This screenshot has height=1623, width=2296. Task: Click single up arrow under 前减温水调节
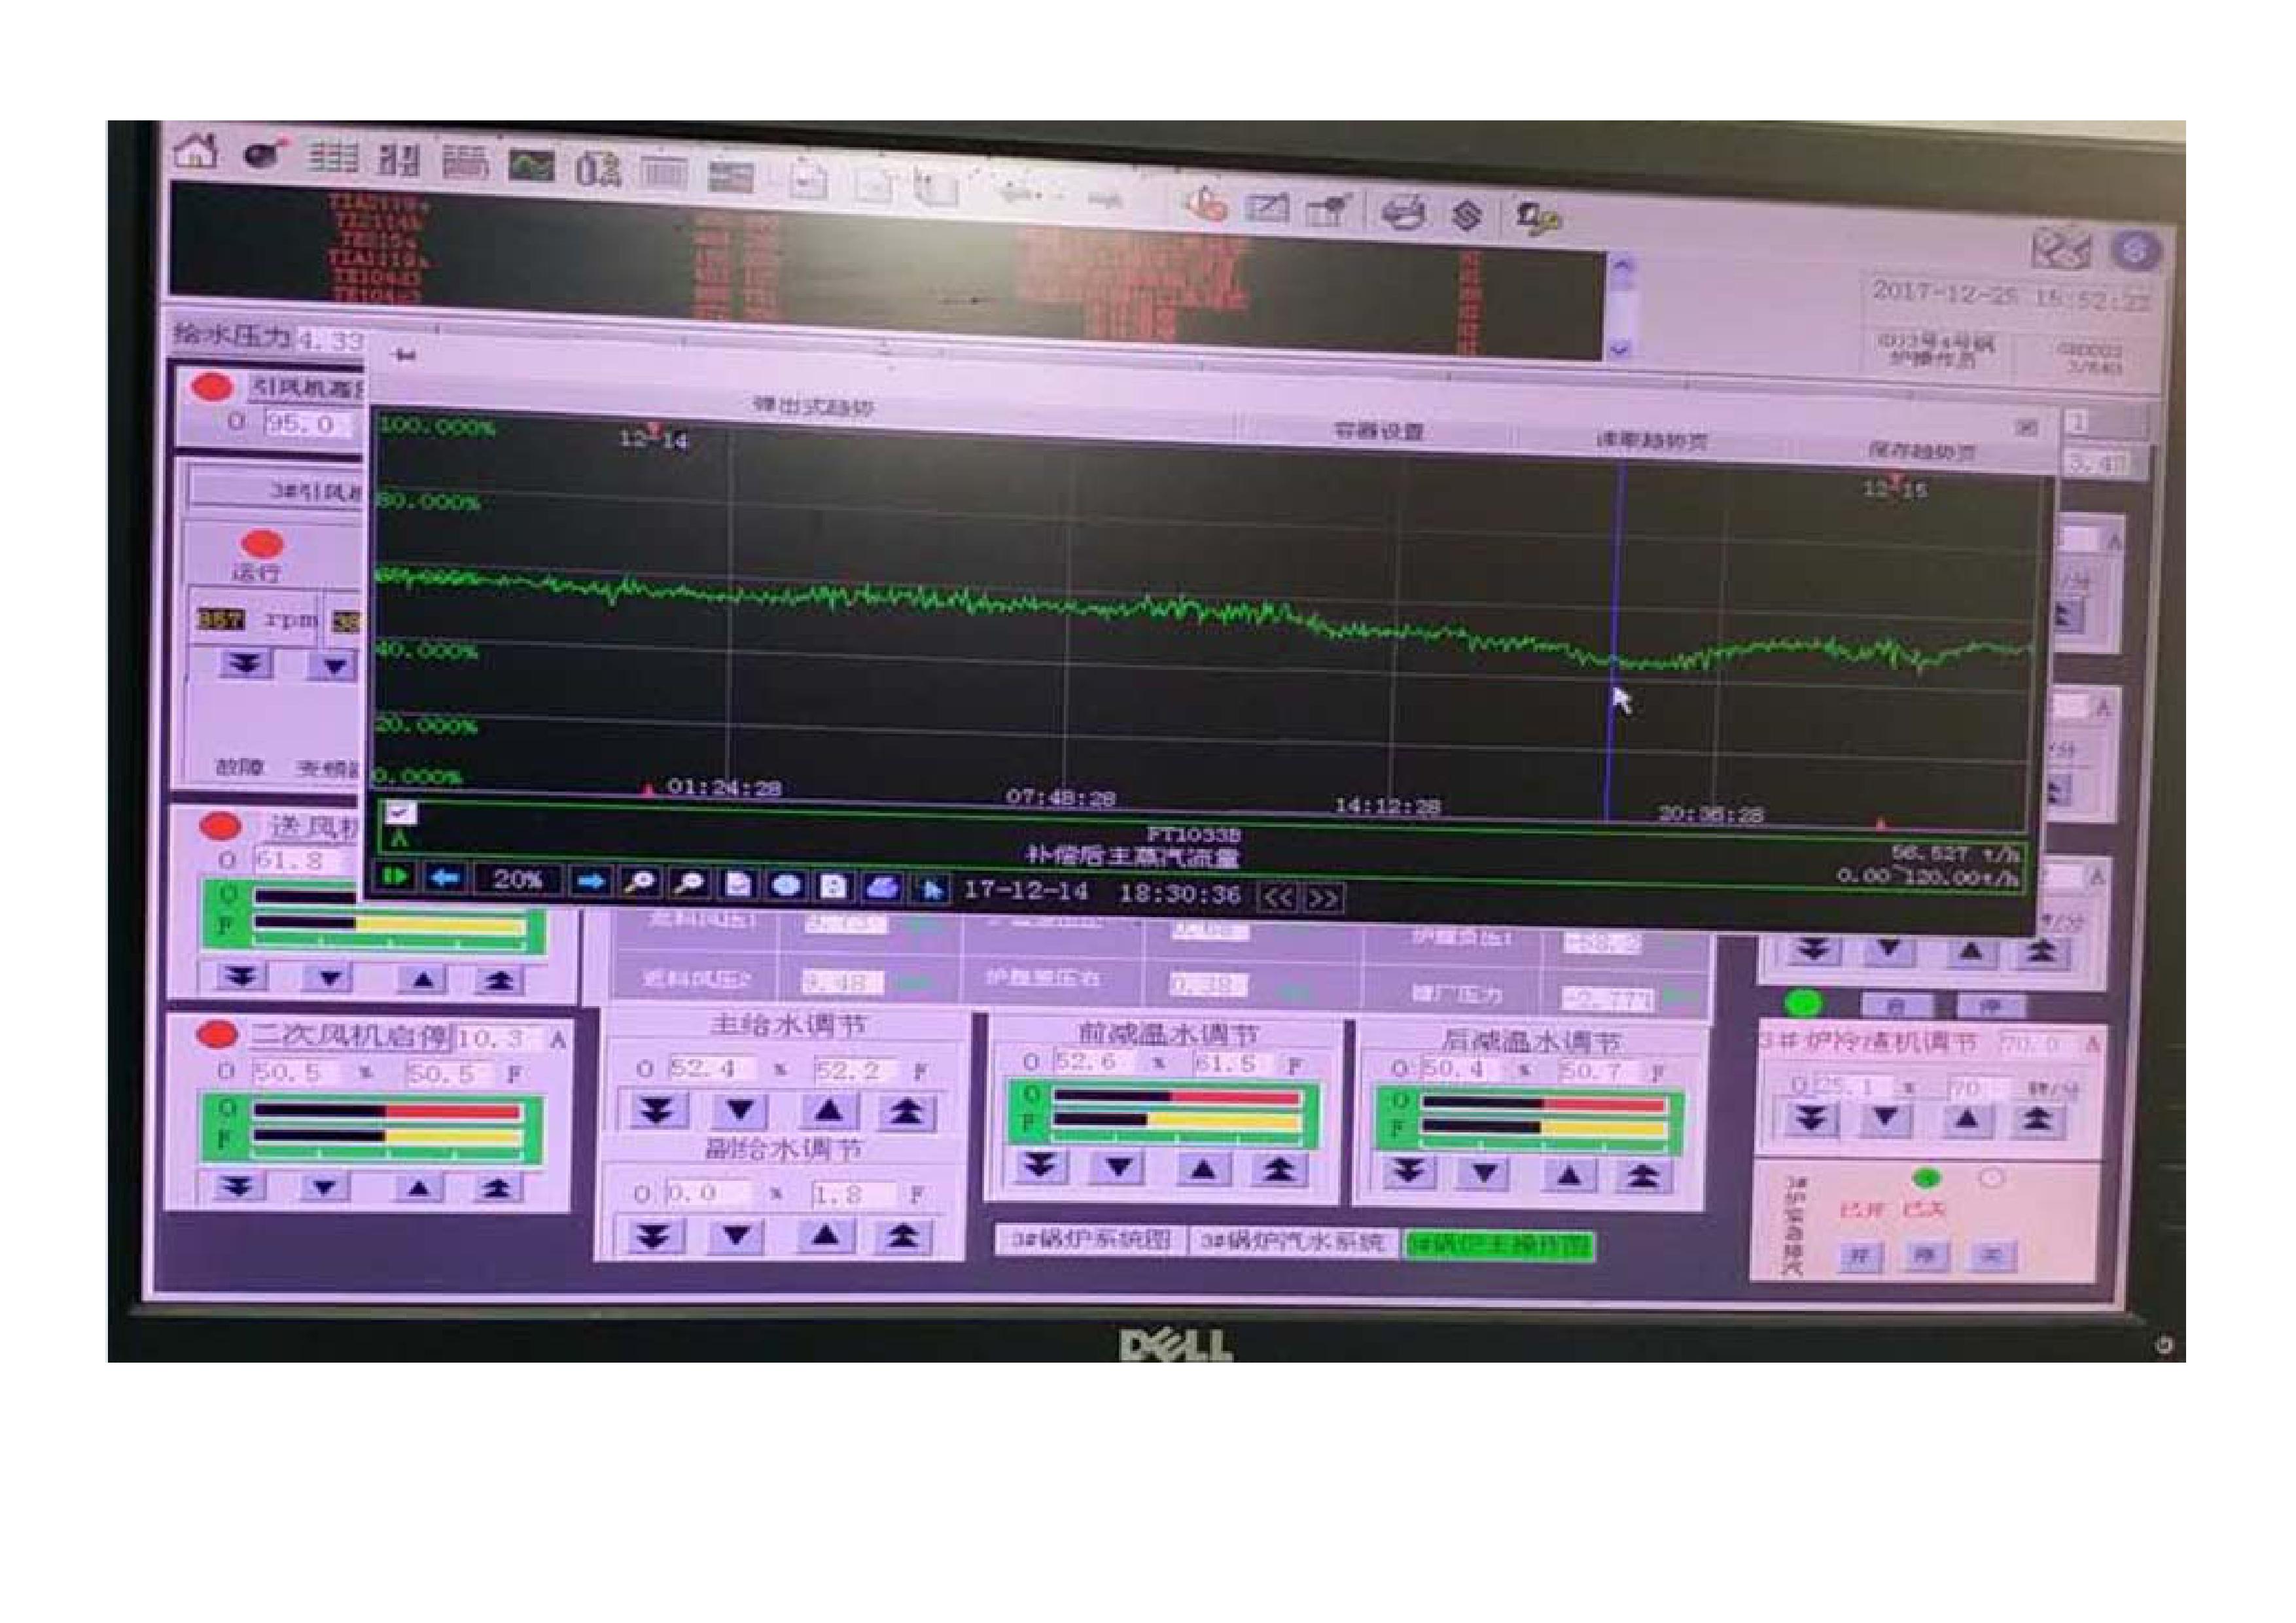click(1203, 1168)
